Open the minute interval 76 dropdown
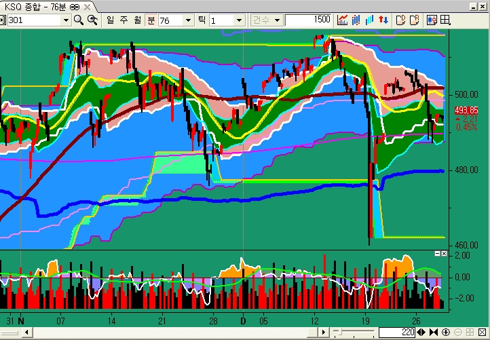The image size is (490, 340). (x=187, y=20)
